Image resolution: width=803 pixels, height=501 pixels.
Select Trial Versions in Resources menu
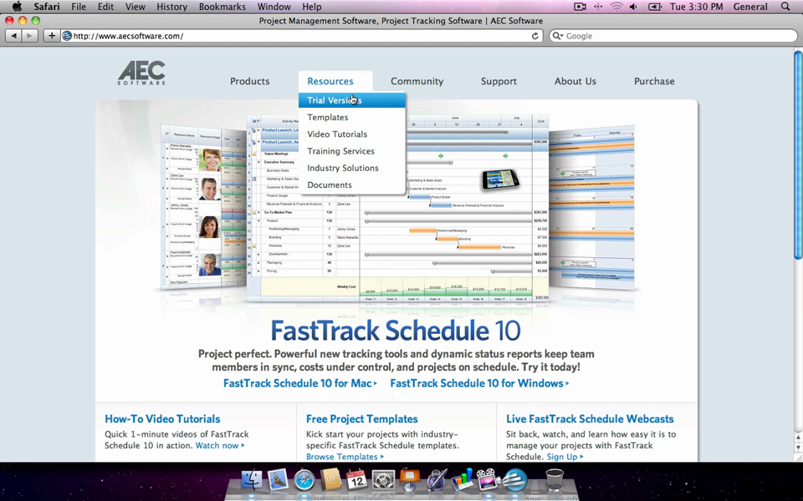point(352,100)
